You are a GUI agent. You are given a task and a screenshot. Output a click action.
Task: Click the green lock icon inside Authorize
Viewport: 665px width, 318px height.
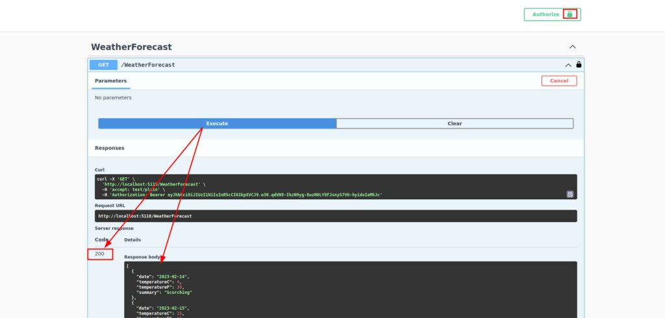[x=570, y=14]
